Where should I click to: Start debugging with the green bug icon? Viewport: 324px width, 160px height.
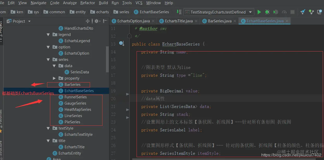pyautogui.click(x=267, y=12)
